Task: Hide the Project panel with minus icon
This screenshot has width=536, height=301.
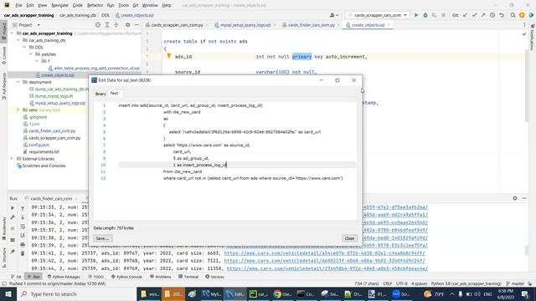Action: click(137, 25)
